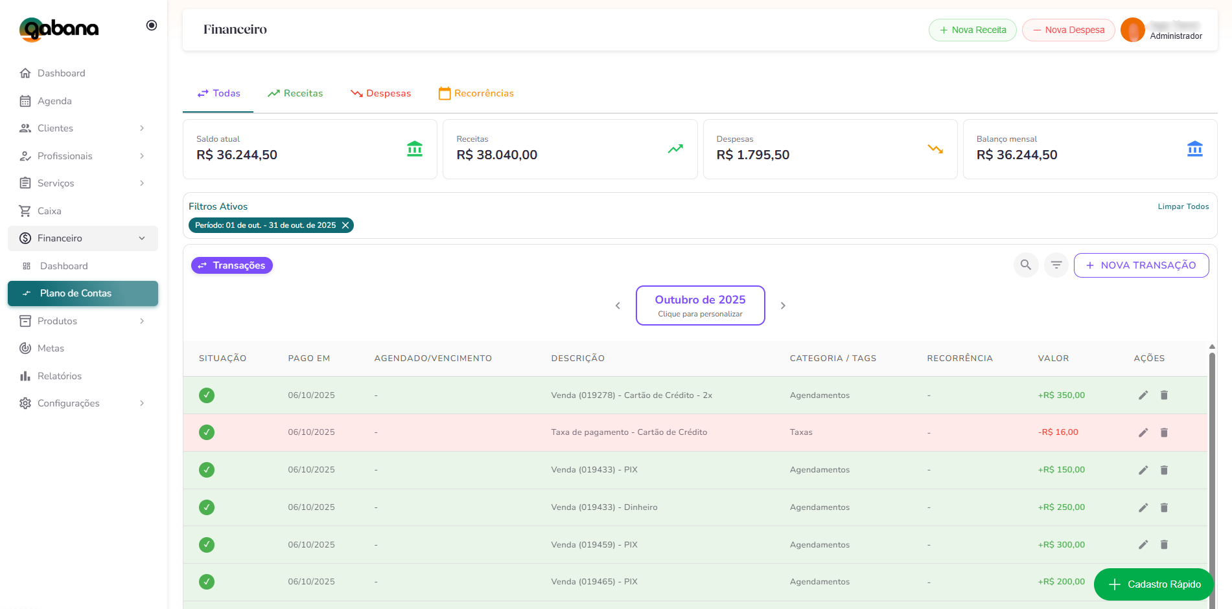The height and width of the screenshot is (609, 1232).
Task: Open the filter list icon beside search
Action: coord(1056,265)
